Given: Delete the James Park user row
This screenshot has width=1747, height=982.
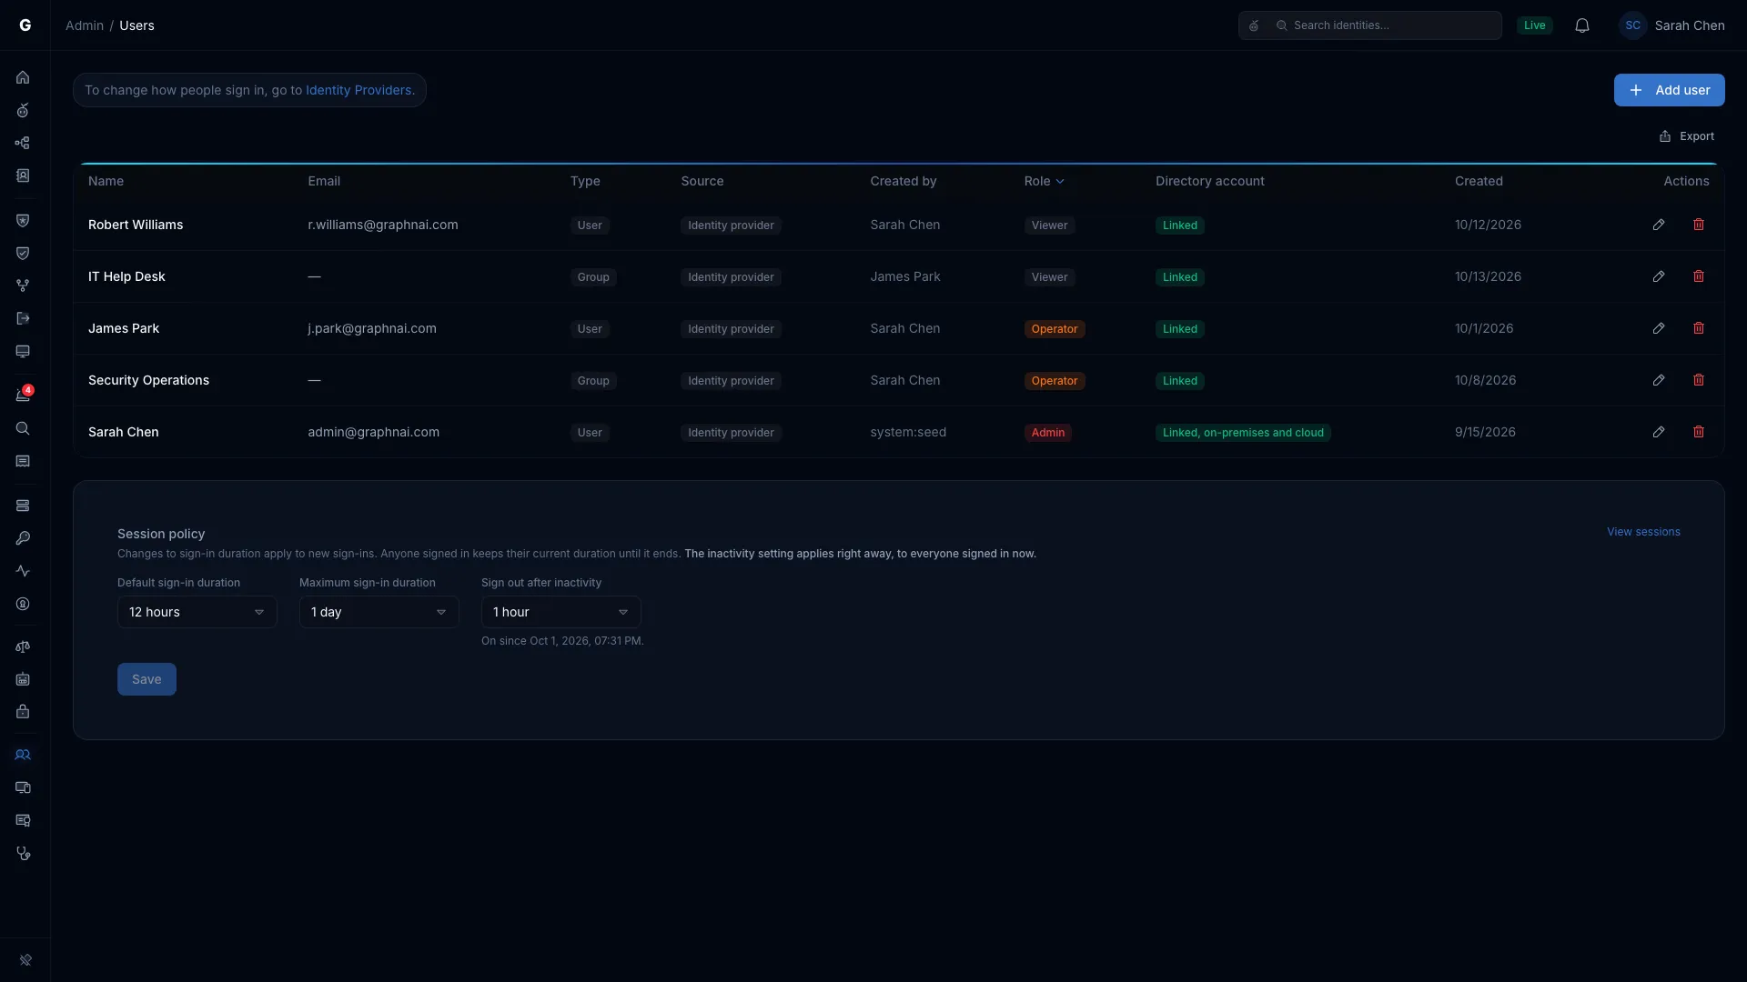Looking at the screenshot, I should point(1699,328).
